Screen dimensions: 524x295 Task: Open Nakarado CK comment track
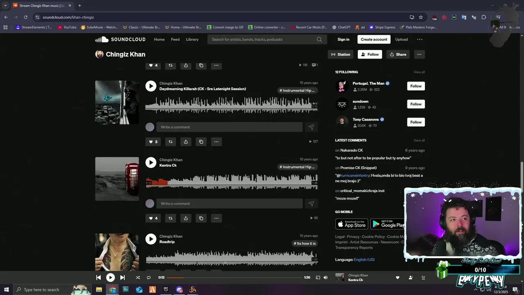click(x=352, y=150)
